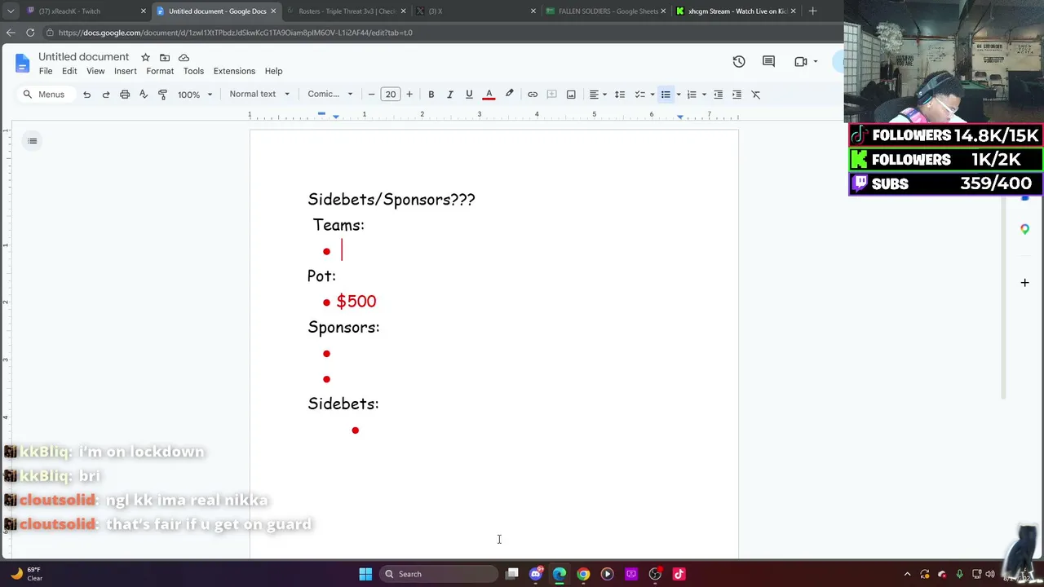Run spelling and grammar check icon

(x=144, y=95)
